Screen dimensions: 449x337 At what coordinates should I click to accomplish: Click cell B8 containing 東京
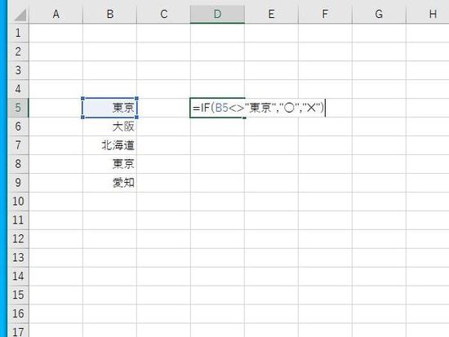pos(110,164)
